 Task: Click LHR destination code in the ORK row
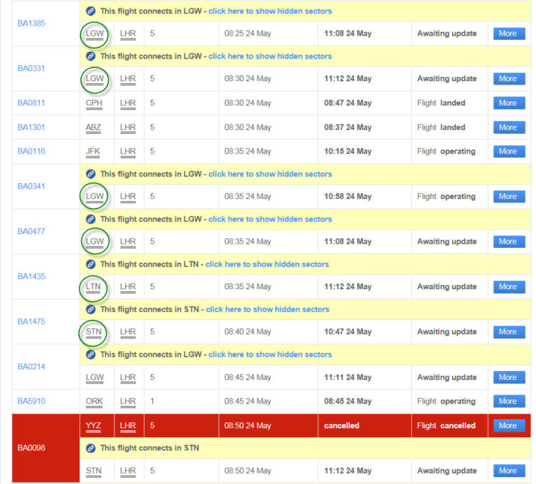(128, 402)
